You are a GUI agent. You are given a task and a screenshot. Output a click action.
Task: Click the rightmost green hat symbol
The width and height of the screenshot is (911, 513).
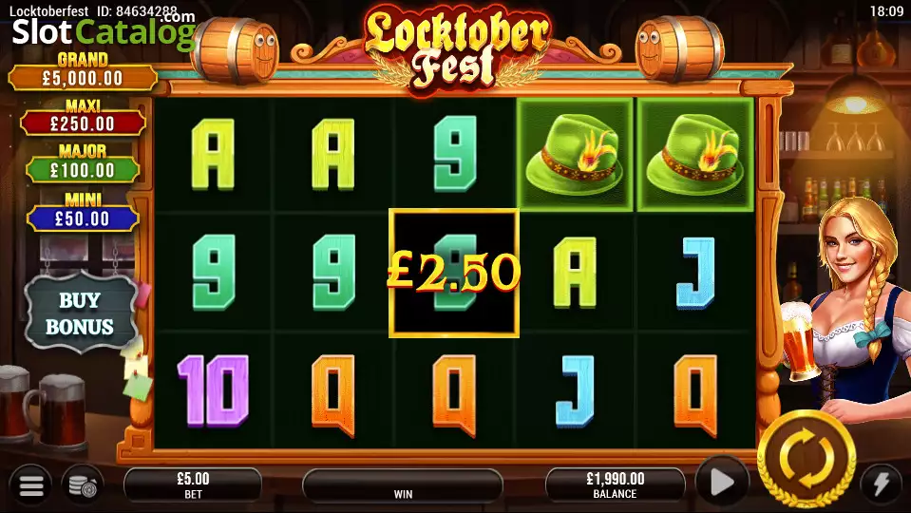pyautogui.click(x=694, y=155)
